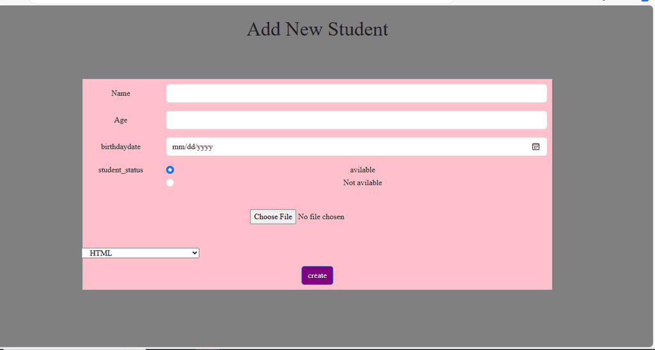Focus the Name input field
Image resolution: width=655 pixels, height=350 pixels.
click(356, 93)
